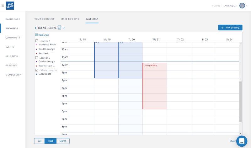
Task: Go to previous week arrow
Action: point(35,28)
